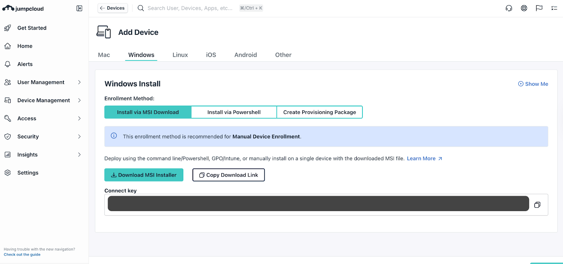The height and width of the screenshot is (264, 563).
Task: Expand the User Management chevron
Action: 79,82
